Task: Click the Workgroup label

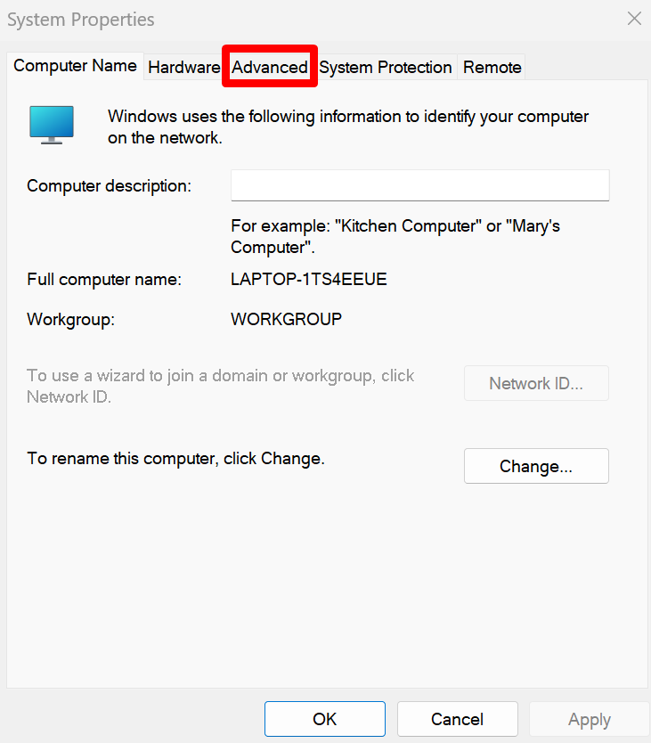Action: [71, 319]
